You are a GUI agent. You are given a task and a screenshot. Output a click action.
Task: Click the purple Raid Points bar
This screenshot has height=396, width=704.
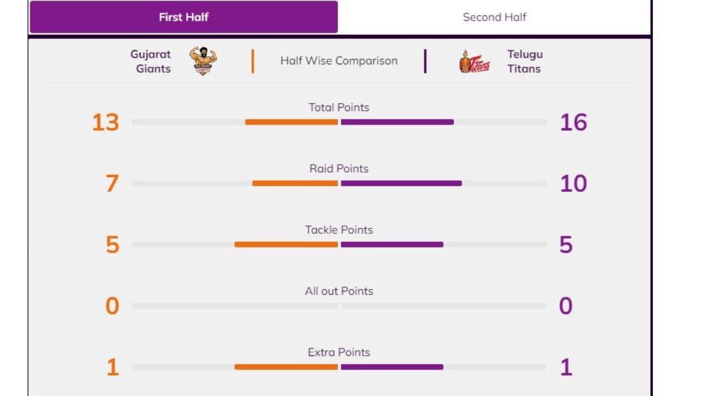pyautogui.click(x=401, y=183)
